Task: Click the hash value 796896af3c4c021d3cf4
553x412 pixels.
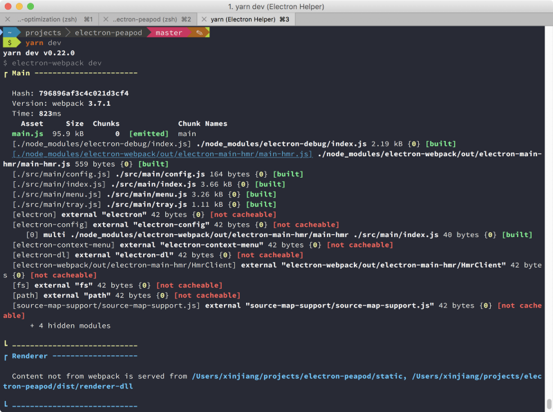Action: click(x=84, y=93)
